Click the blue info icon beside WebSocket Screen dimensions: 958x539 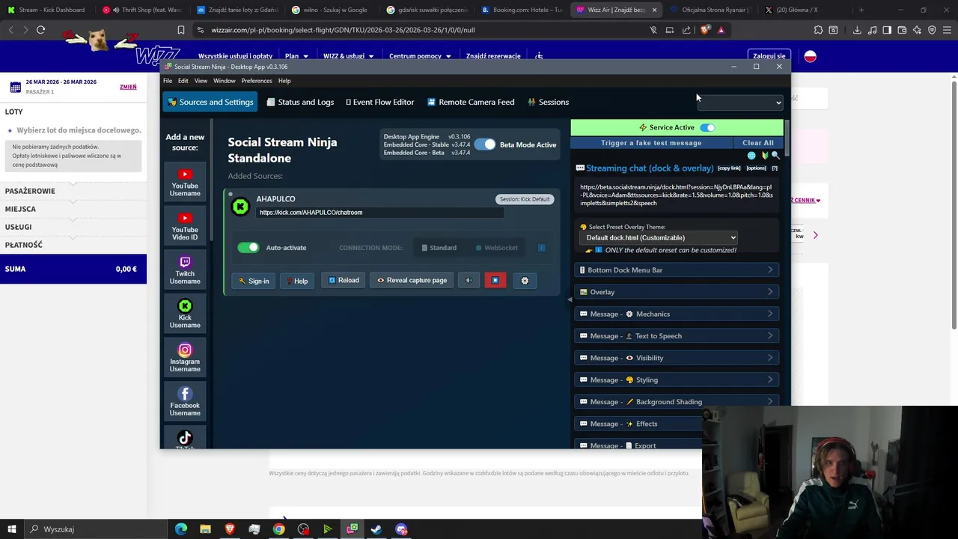point(541,248)
